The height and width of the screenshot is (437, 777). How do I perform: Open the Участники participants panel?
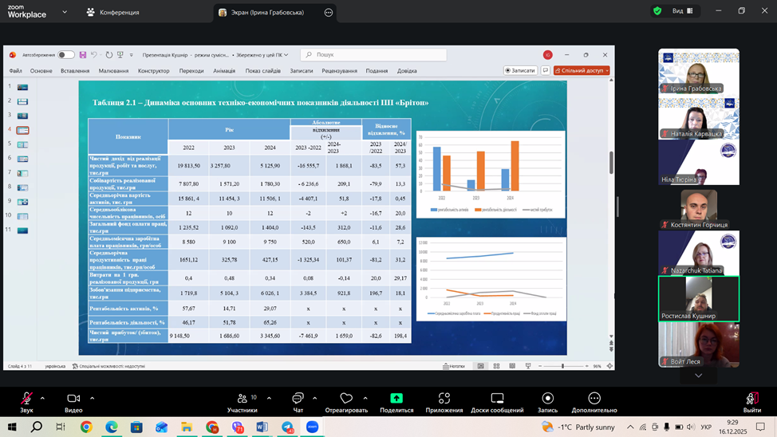242,399
